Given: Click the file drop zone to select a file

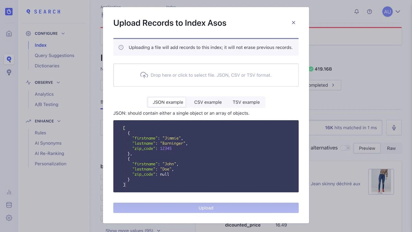Looking at the screenshot, I should point(206,75).
